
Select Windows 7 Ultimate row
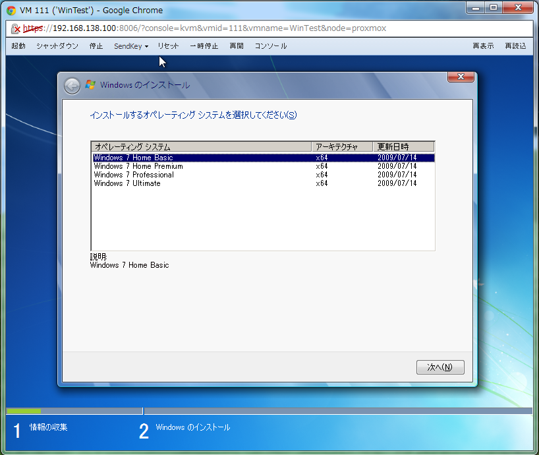click(264, 183)
